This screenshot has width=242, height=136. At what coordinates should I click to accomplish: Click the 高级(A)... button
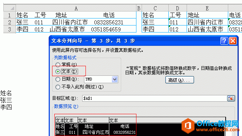pos(180,80)
